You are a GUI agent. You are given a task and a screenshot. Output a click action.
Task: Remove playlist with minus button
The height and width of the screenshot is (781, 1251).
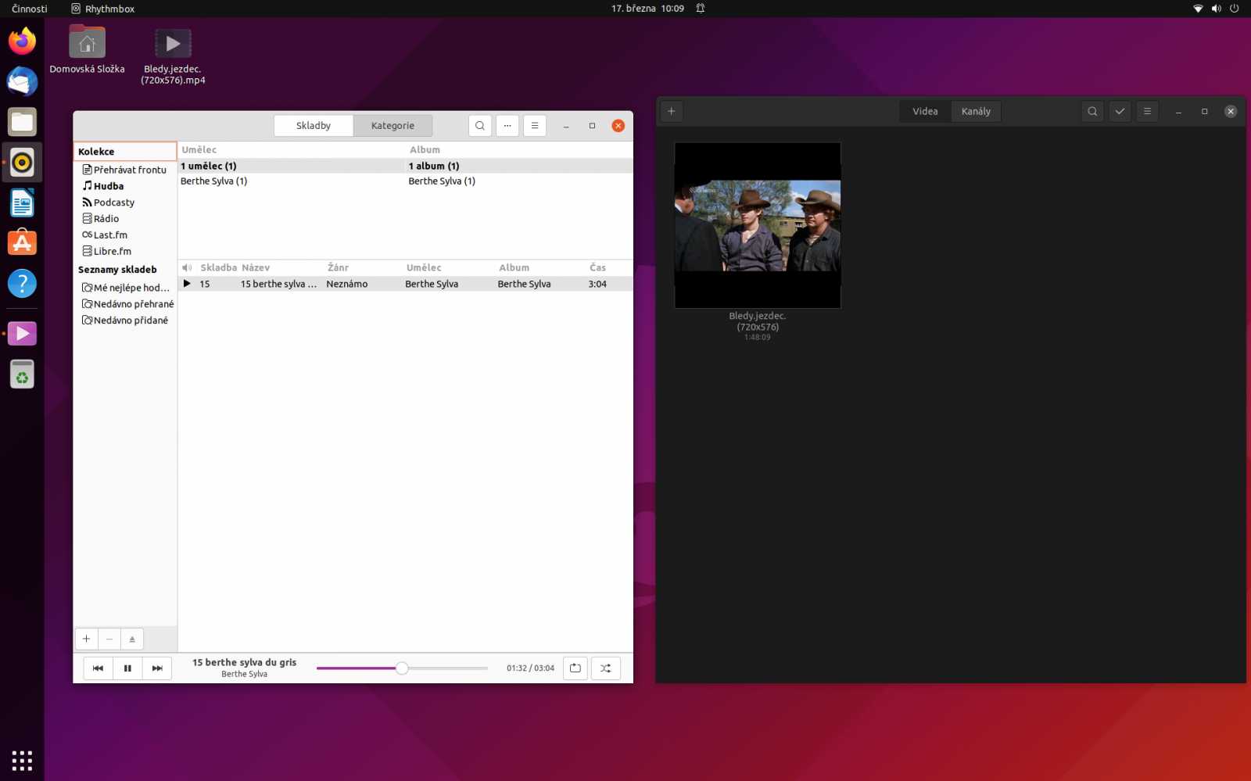point(109,639)
